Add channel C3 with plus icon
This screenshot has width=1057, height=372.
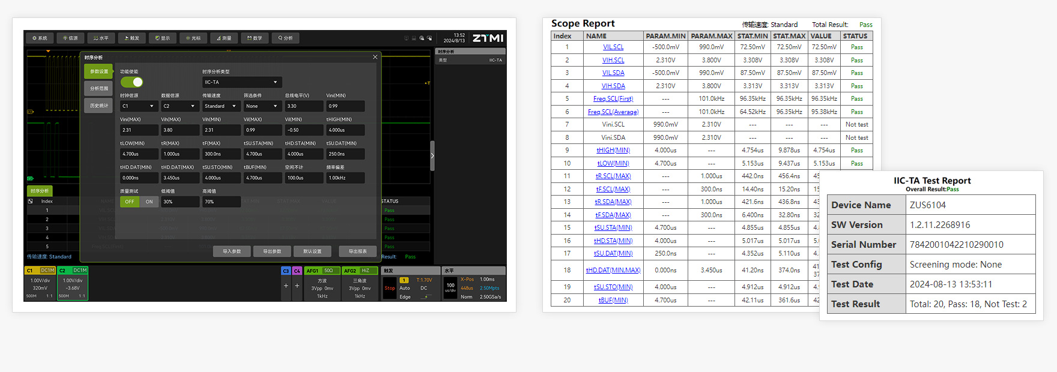pos(286,286)
